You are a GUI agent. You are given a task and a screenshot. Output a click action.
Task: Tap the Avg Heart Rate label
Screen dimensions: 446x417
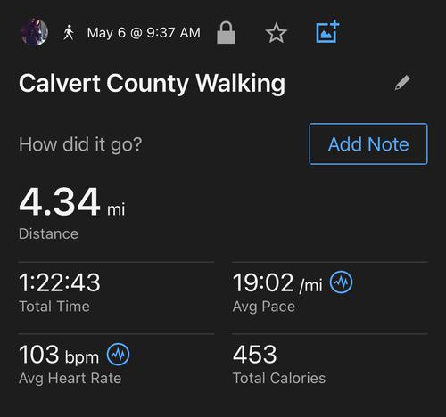tap(70, 379)
